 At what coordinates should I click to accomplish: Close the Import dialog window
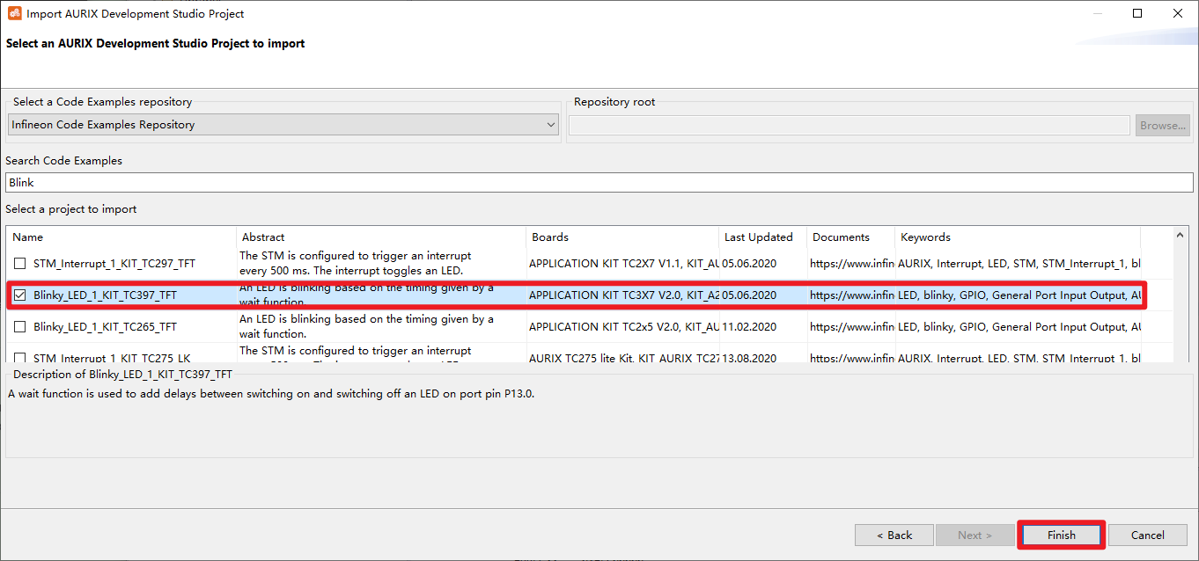tap(1178, 13)
